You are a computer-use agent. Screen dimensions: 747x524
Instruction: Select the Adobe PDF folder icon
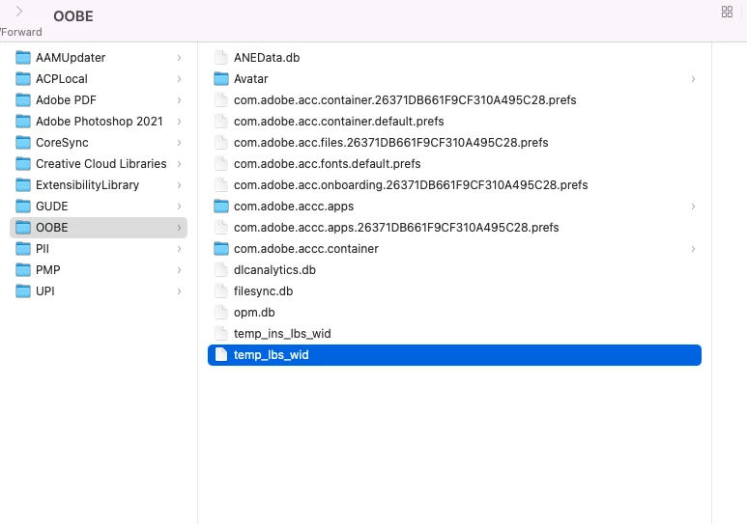pyautogui.click(x=23, y=100)
